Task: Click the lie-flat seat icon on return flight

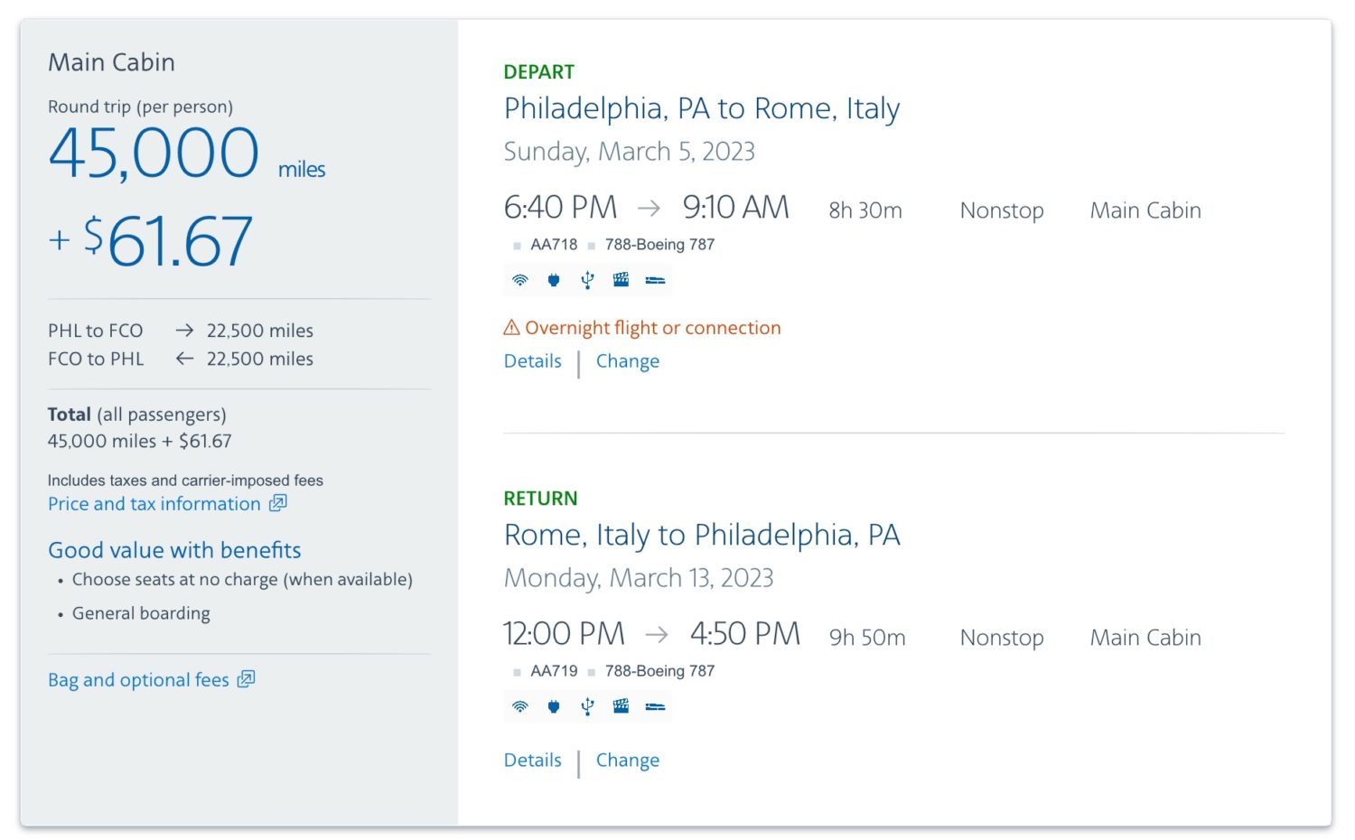Action: click(x=655, y=706)
